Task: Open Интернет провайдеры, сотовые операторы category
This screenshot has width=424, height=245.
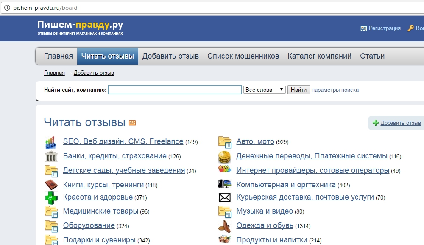Action: pos(313,170)
